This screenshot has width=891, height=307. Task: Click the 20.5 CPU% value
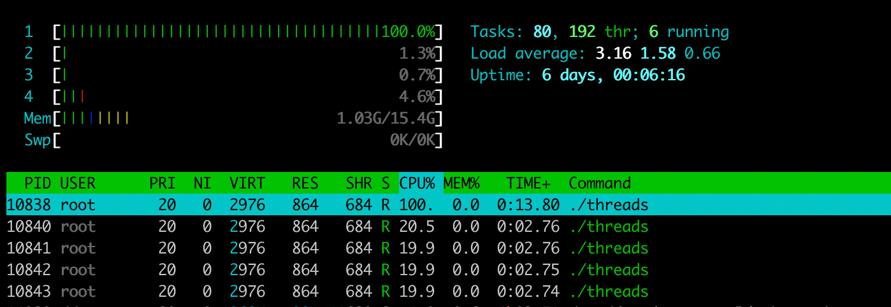click(417, 227)
